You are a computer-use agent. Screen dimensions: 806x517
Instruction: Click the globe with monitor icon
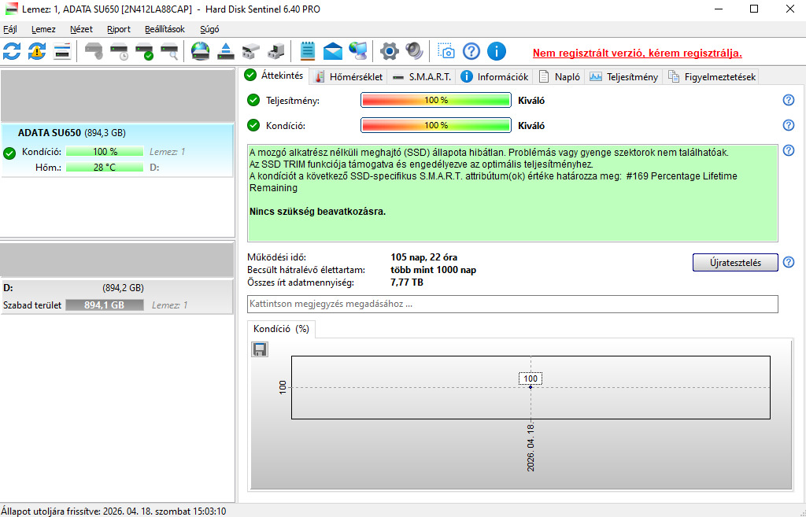(x=358, y=51)
